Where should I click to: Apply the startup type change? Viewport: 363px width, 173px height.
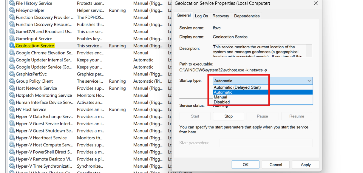click(306, 164)
